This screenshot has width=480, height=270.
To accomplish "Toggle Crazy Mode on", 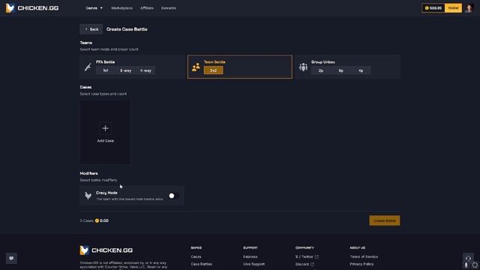I will pos(173,196).
